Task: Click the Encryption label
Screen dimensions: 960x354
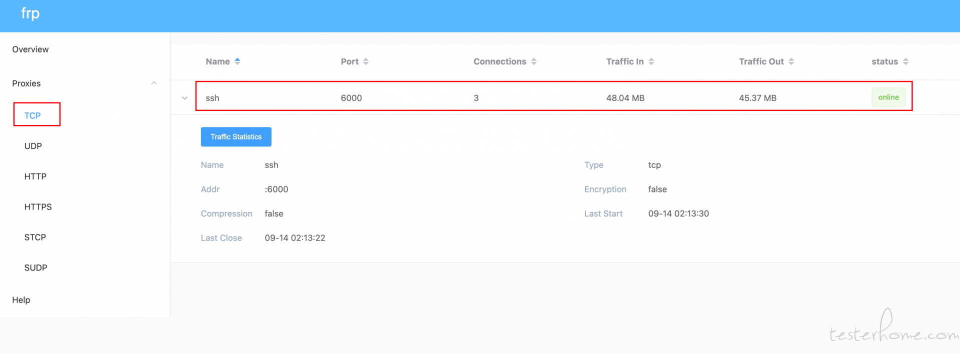Action: (605, 189)
